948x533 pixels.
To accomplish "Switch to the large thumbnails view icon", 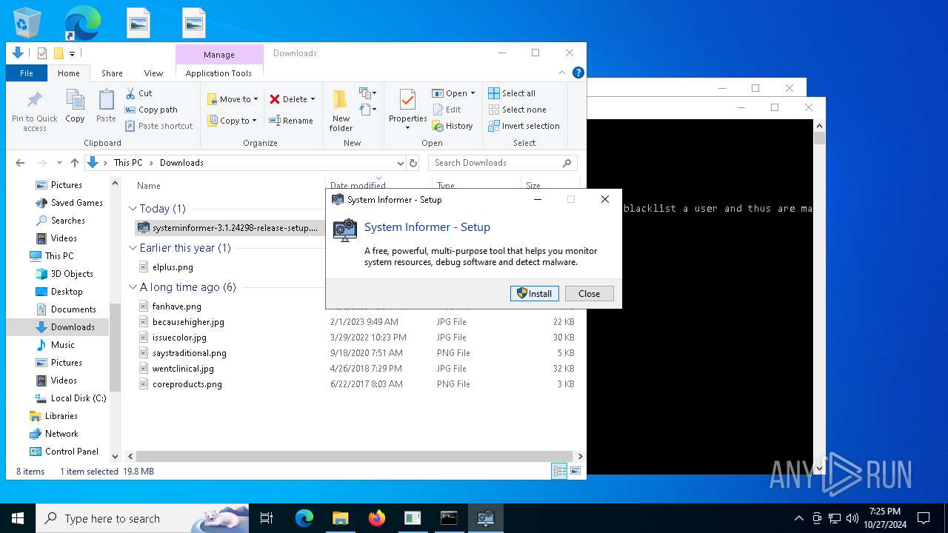I will [x=575, y=471].
